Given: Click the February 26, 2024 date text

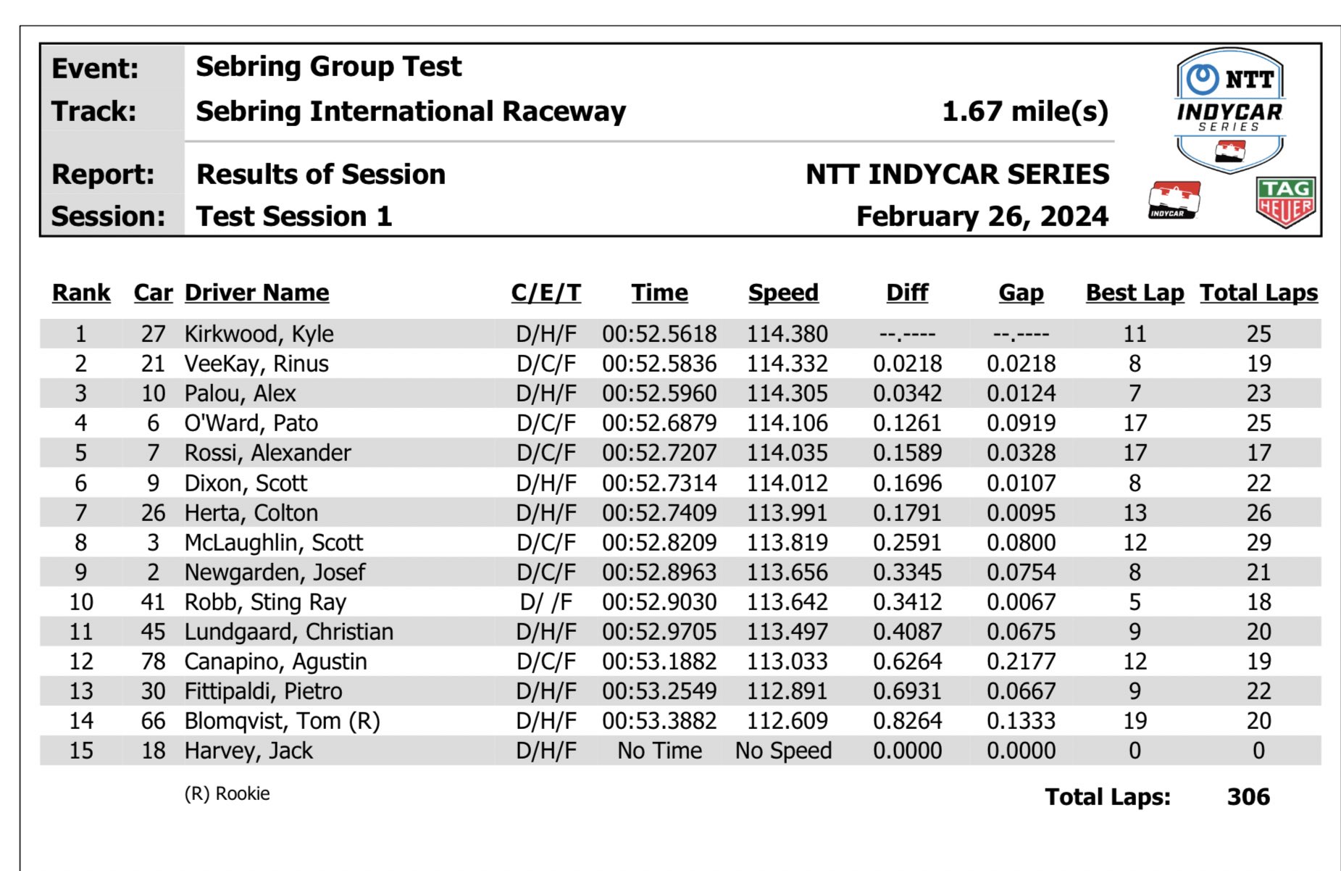Looking at the screenshot, I should (982, 217).
